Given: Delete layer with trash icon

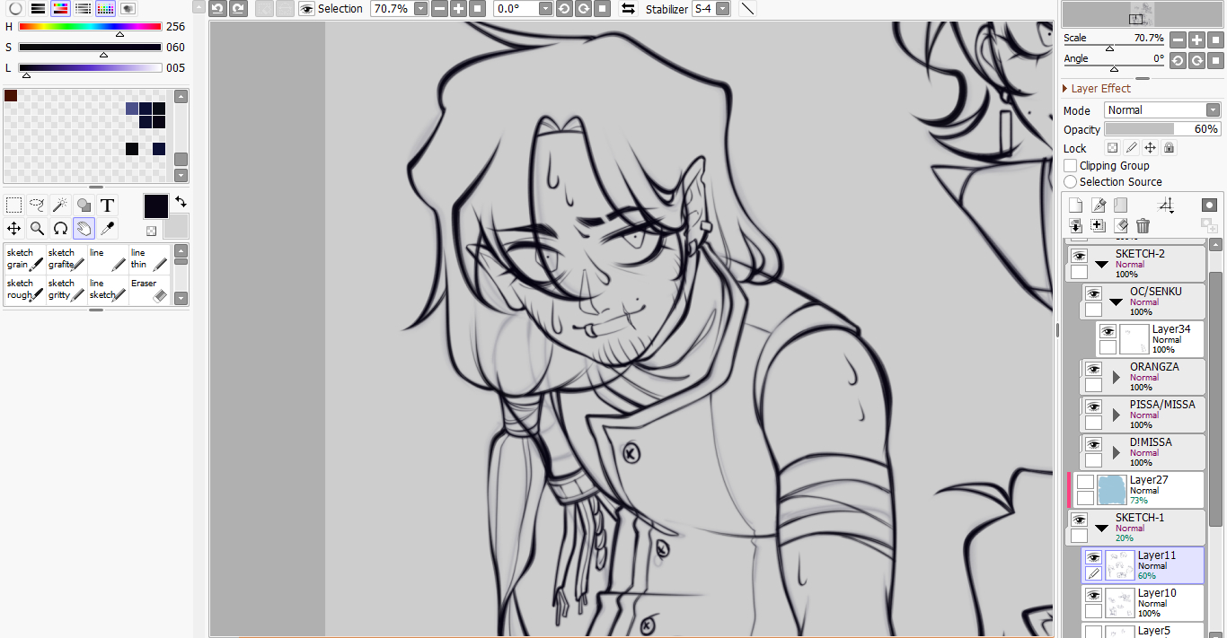Looking at the screenshot, I should pyautogui.click(x=1143, y=226).
